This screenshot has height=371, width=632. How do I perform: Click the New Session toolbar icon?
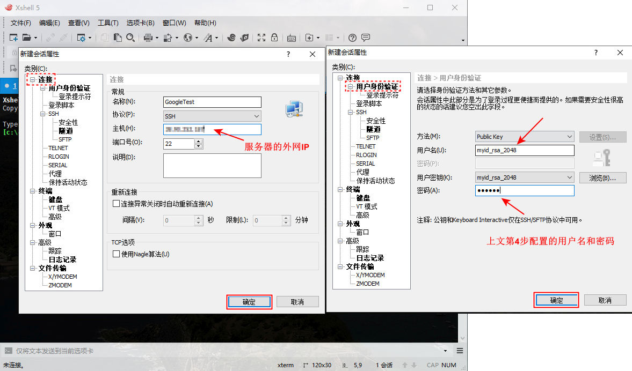(x=13, y=38)
